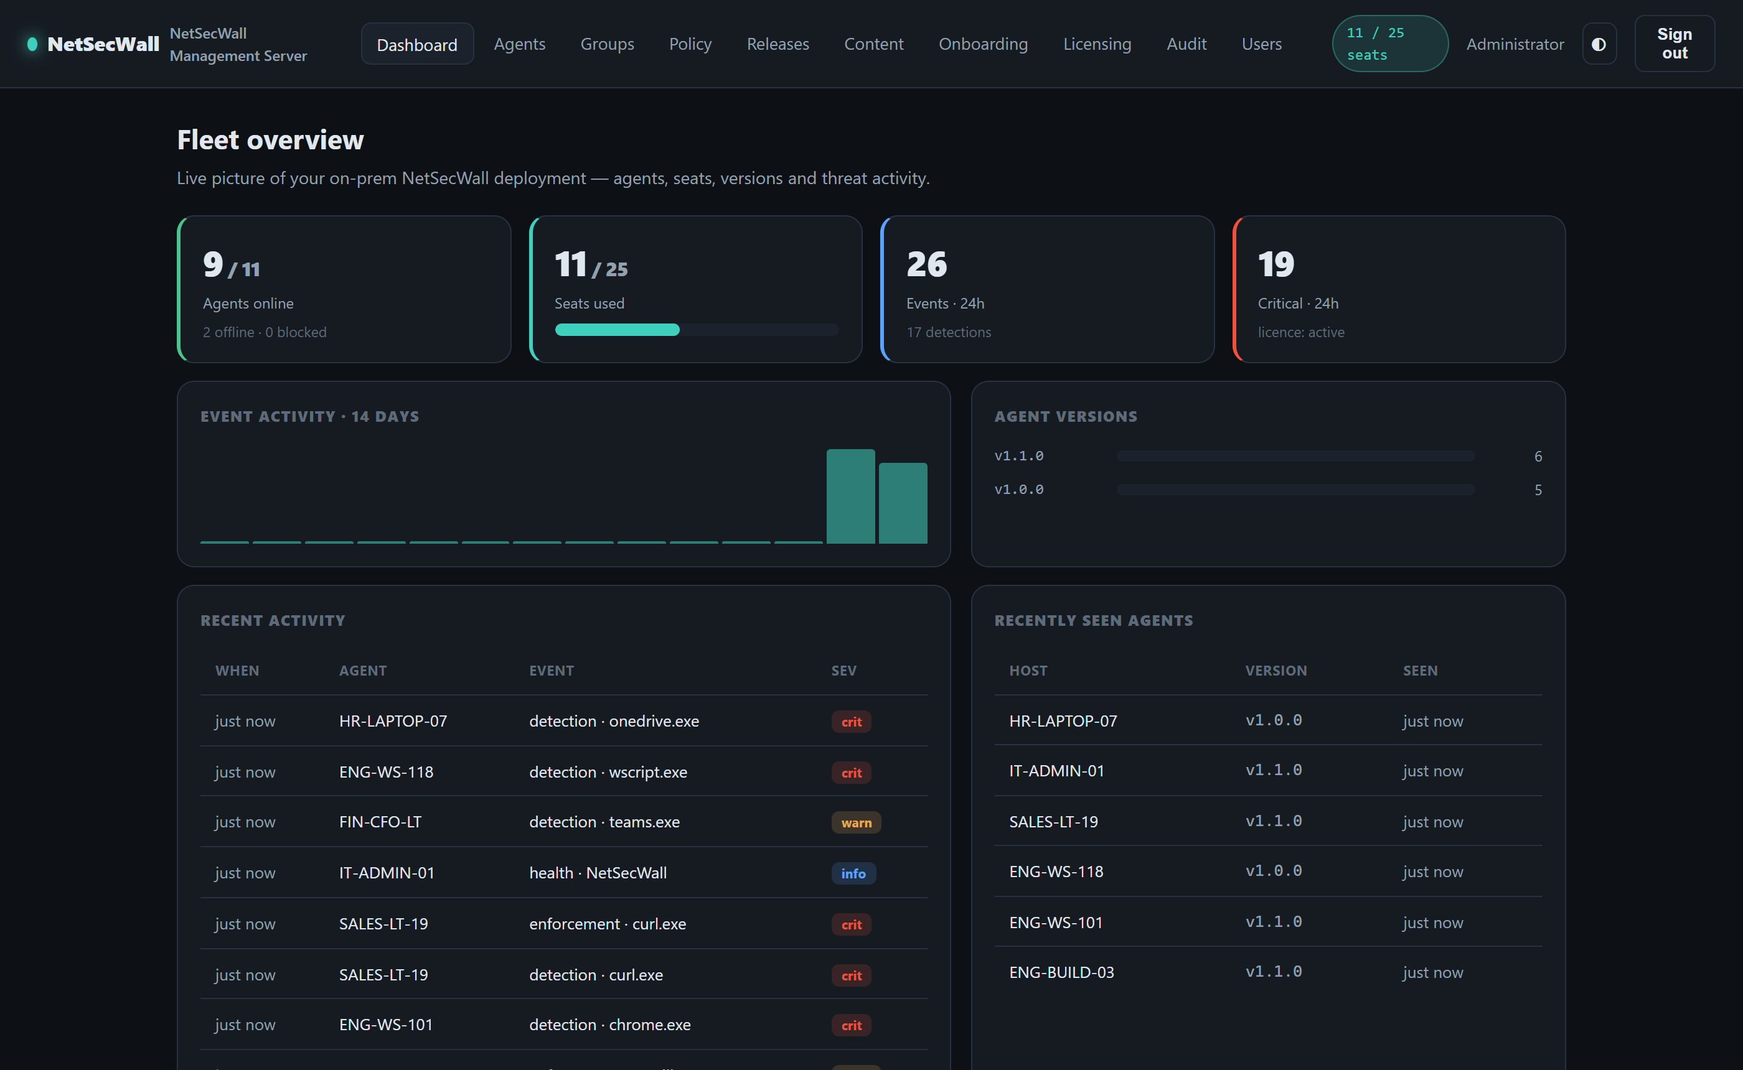Click the SEV column header
This screenshot has width=1743, height=1070.
click(x=844, y=670)
